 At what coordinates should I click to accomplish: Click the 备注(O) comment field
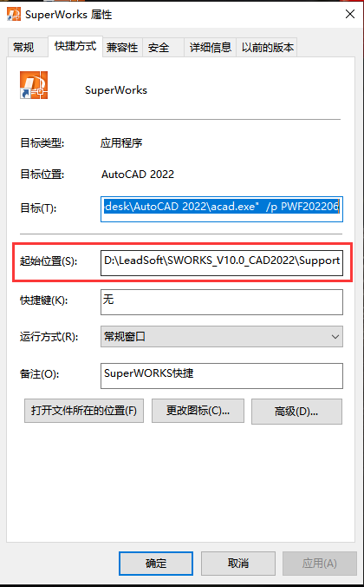pyautogui.click(x=222, y=376)
